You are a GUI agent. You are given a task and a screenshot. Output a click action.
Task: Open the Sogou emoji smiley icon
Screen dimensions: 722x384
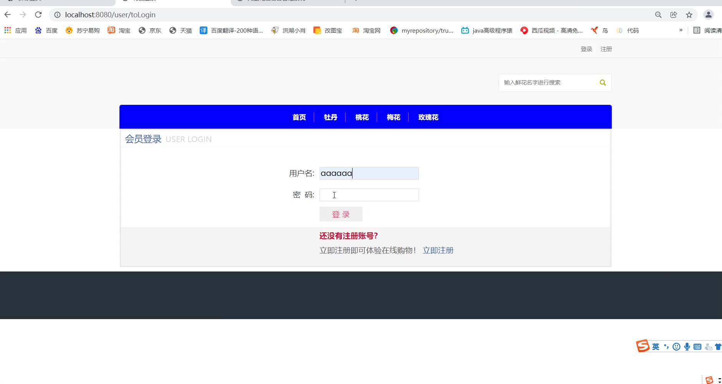(x=677, y=347)
